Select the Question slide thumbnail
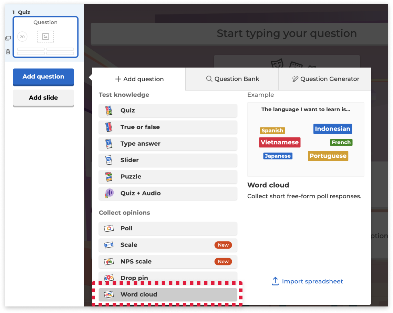The height and width of the screenshot is (313, 393). (45, 37)
